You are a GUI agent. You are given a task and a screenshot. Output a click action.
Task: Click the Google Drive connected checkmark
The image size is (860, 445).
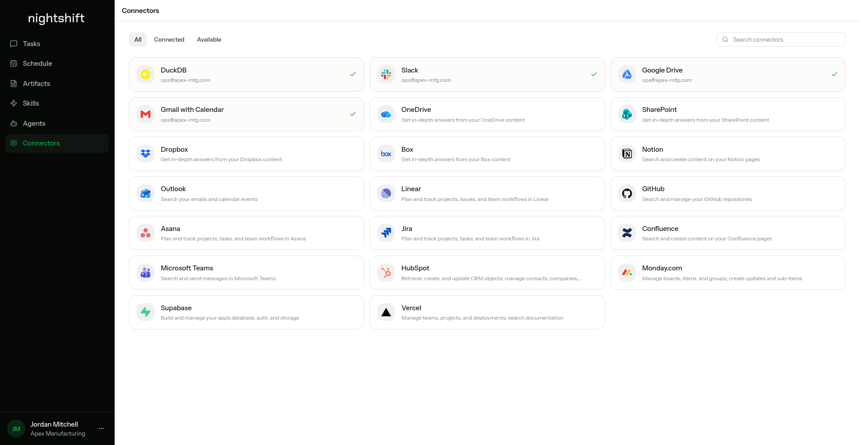click(x=834, y=74)
